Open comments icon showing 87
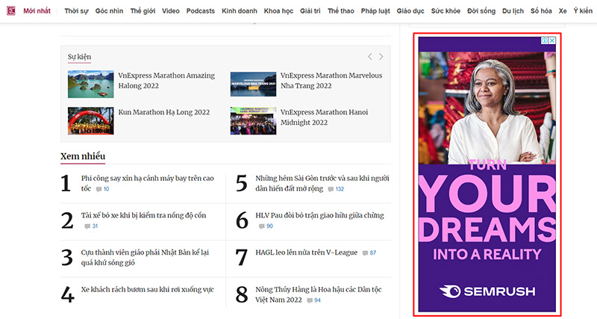 click(365, 253)
